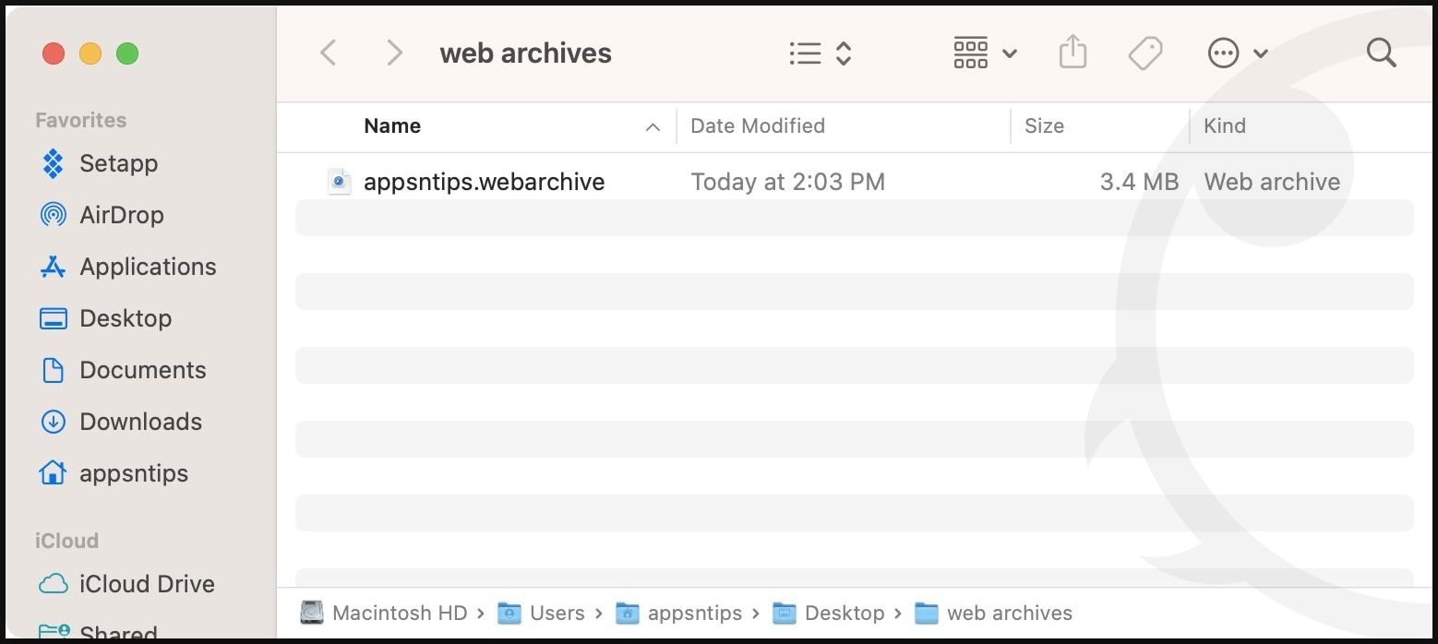The height and width of the screenshot is (644, 1438).
Task: Sort by Size column header
Action: pos(1044,126)
